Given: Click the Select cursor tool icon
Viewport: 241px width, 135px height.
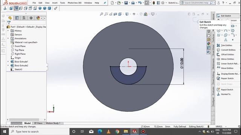Looking at the screenshot, I should (146, 3).
